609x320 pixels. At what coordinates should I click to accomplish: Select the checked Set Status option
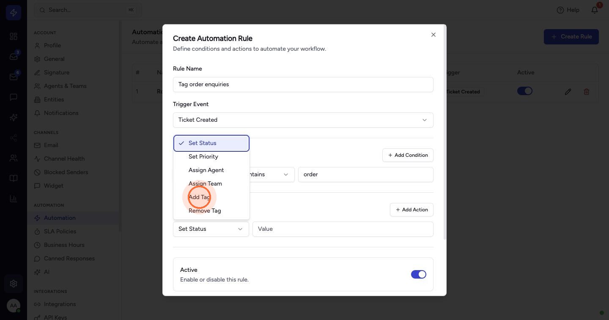211,143
